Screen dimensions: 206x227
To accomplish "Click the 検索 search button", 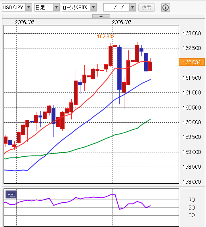I will [x=147, y=8].
